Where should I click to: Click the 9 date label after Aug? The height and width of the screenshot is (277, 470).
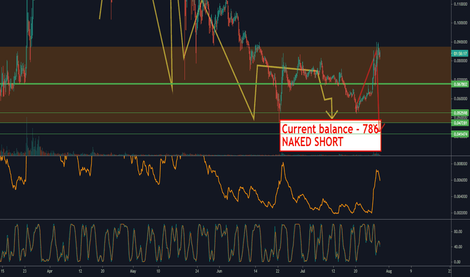point(411,271)
